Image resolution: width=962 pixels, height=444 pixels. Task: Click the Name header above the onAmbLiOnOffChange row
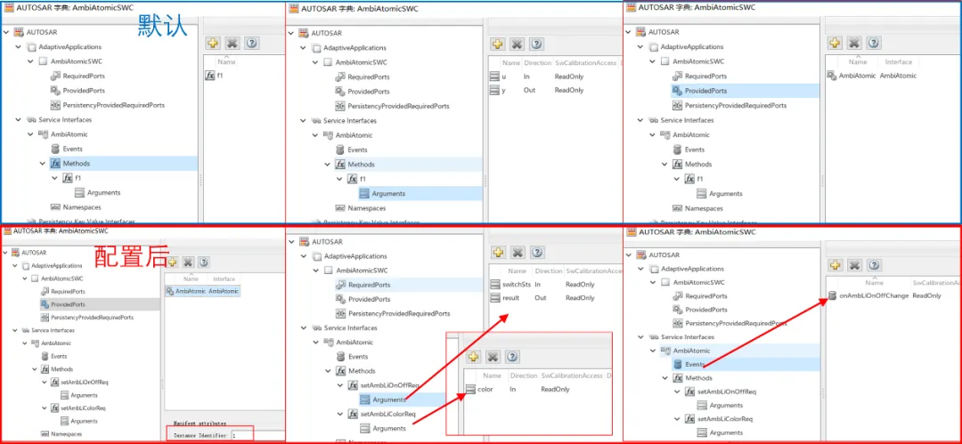point(875,283)
